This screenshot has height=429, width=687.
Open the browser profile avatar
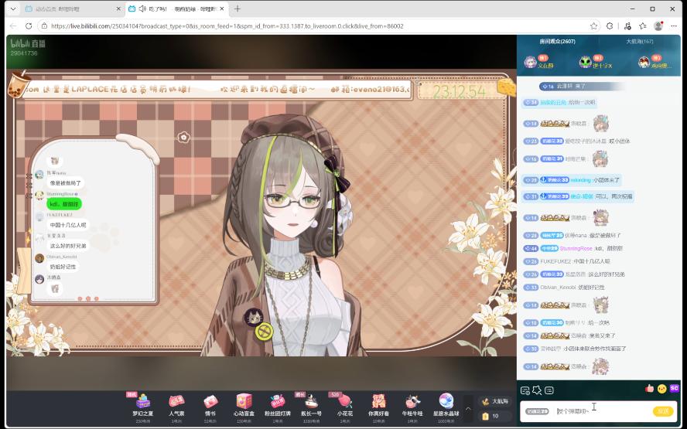pos(658,26)
